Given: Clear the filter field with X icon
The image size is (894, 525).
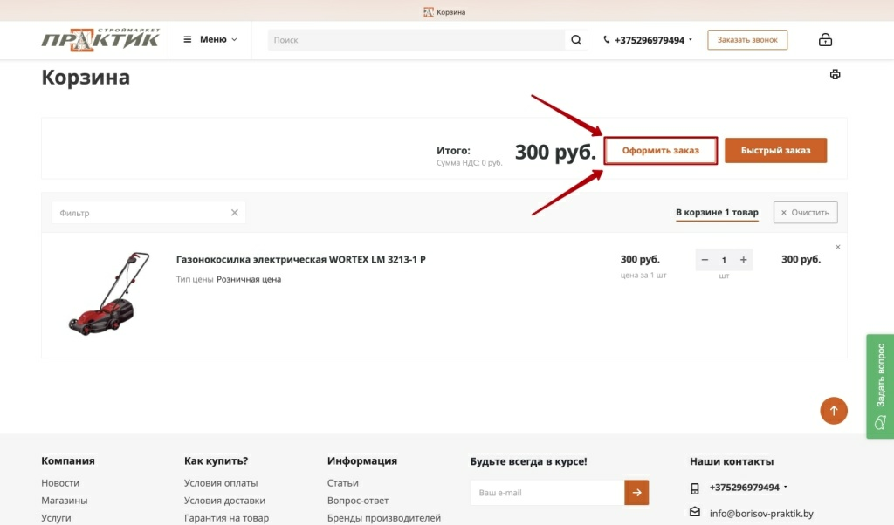Looking at the screenshot, I should coord(234,213).
